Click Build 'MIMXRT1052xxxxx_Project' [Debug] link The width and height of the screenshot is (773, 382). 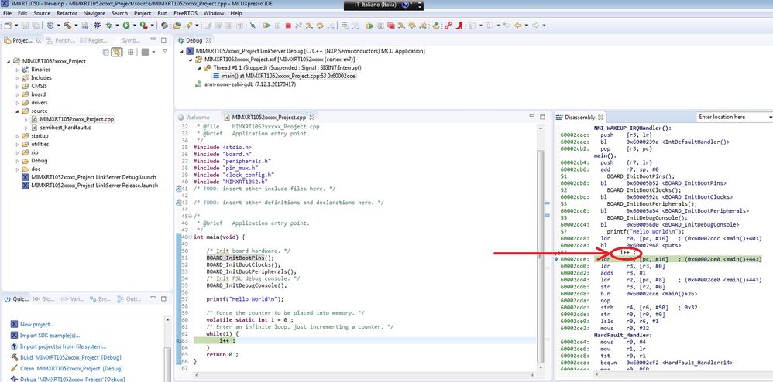pyautogui.click(x=70, y=357)
